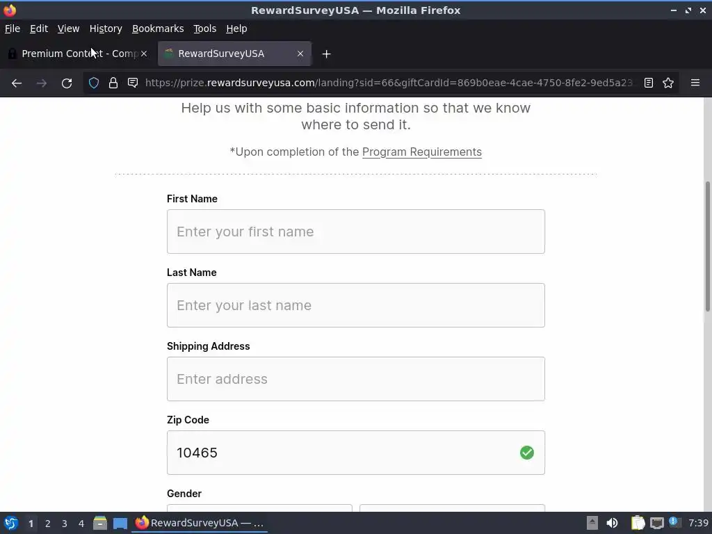Screen dimensions: 712x534
Task: Focus the Shipping Address field
Action: 355,379
